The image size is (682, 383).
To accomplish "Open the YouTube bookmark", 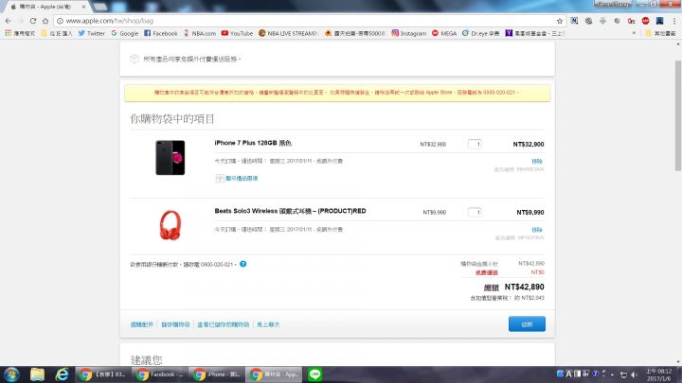I will click(x=237, y=33).
